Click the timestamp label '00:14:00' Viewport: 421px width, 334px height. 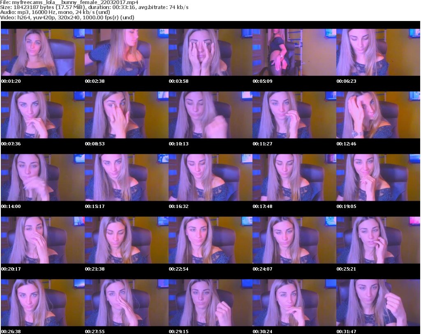(11, 206)
